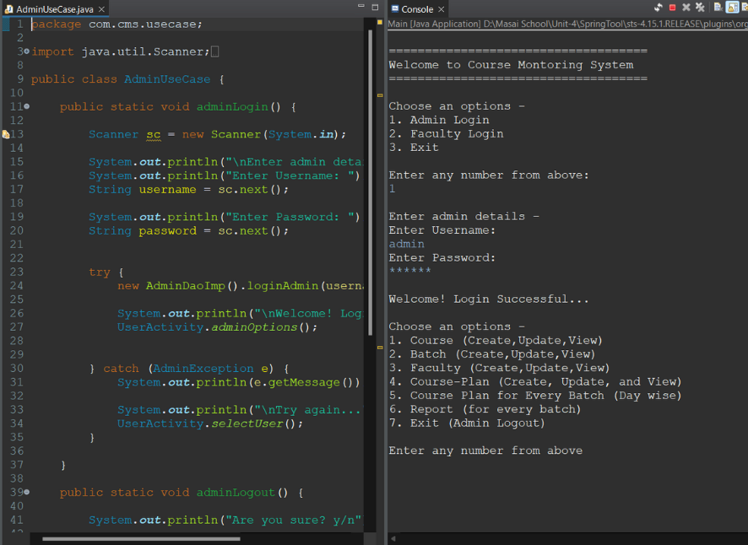The image size is (748, 545).
Task: Click 'adminOptions' call on line 27
Action: click(254, 327)
